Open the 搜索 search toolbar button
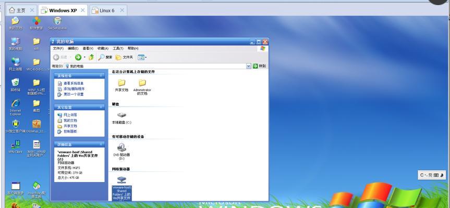450x208 pixels. pyautogui.click(x=105, y=57)
